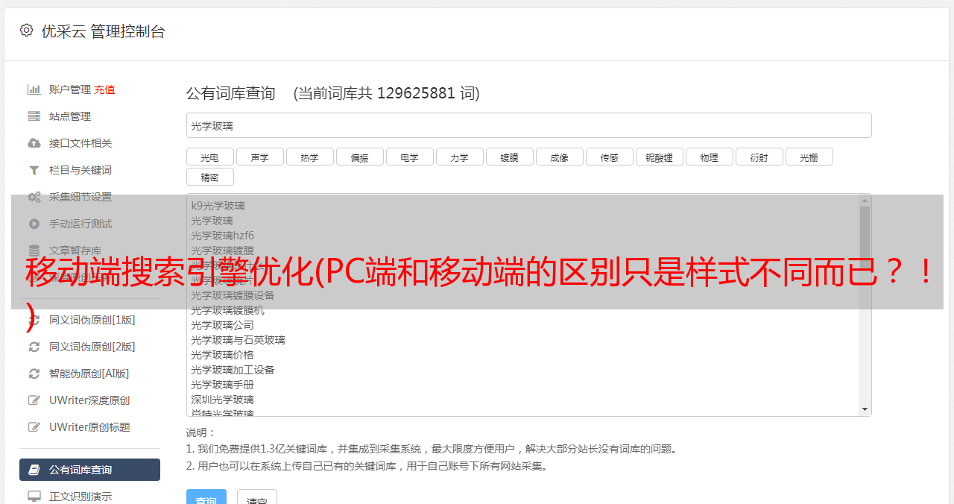
Task: Click the 手动运行测试 play icon
Action: tap(34, 224)
